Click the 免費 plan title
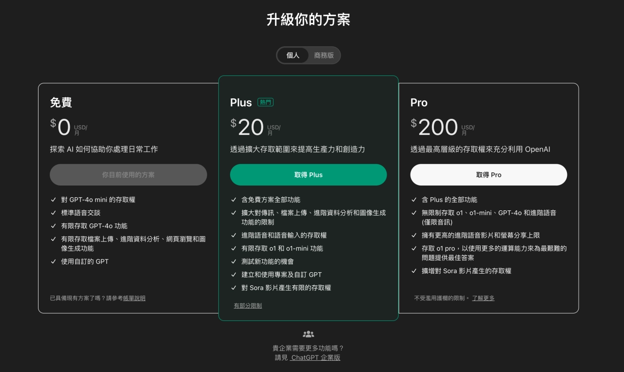The width and height of the screenshot is (624, 372). pos(61,102)
